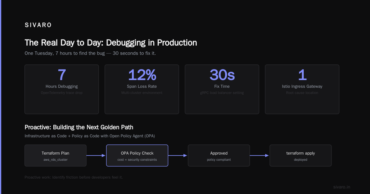Click the OPA Policy Check step
The height and width of the screenshot is (194, 370).
pos(137,156)
